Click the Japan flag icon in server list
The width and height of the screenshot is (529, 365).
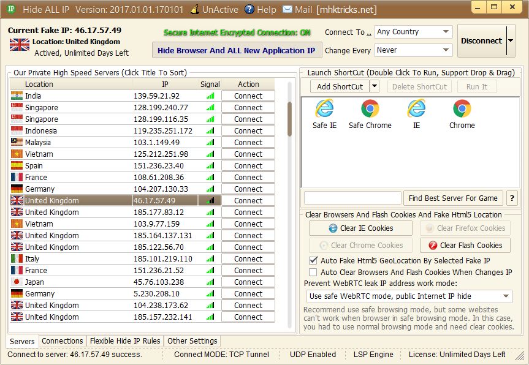coord(17,282)
